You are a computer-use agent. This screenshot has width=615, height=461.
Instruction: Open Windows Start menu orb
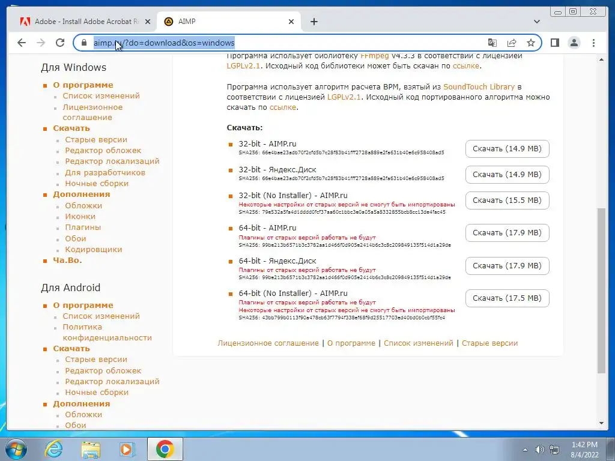(16, 449)
